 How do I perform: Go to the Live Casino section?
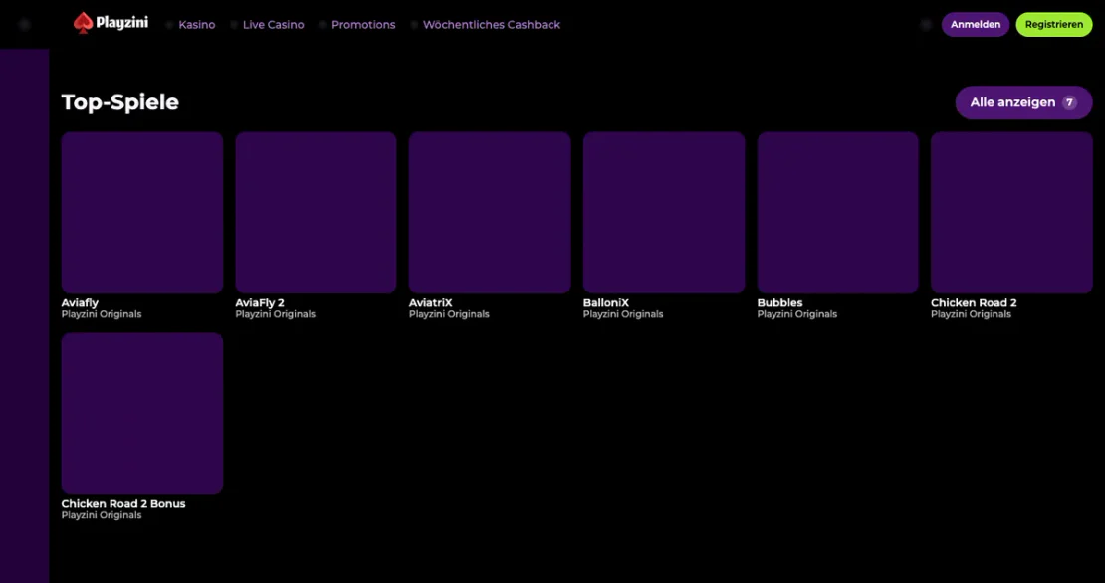click(274, 25)
